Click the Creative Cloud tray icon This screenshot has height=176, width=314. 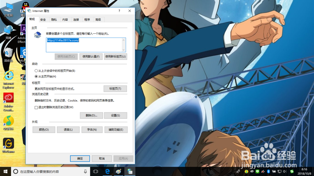[252, 171]
